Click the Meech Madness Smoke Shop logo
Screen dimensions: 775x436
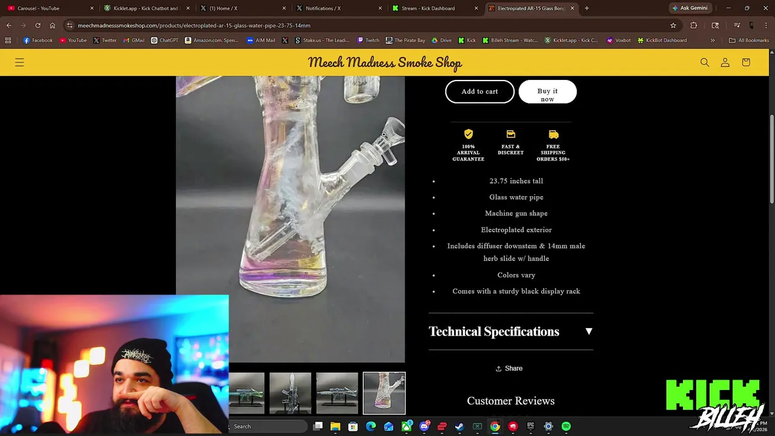[x=384, y=62]
